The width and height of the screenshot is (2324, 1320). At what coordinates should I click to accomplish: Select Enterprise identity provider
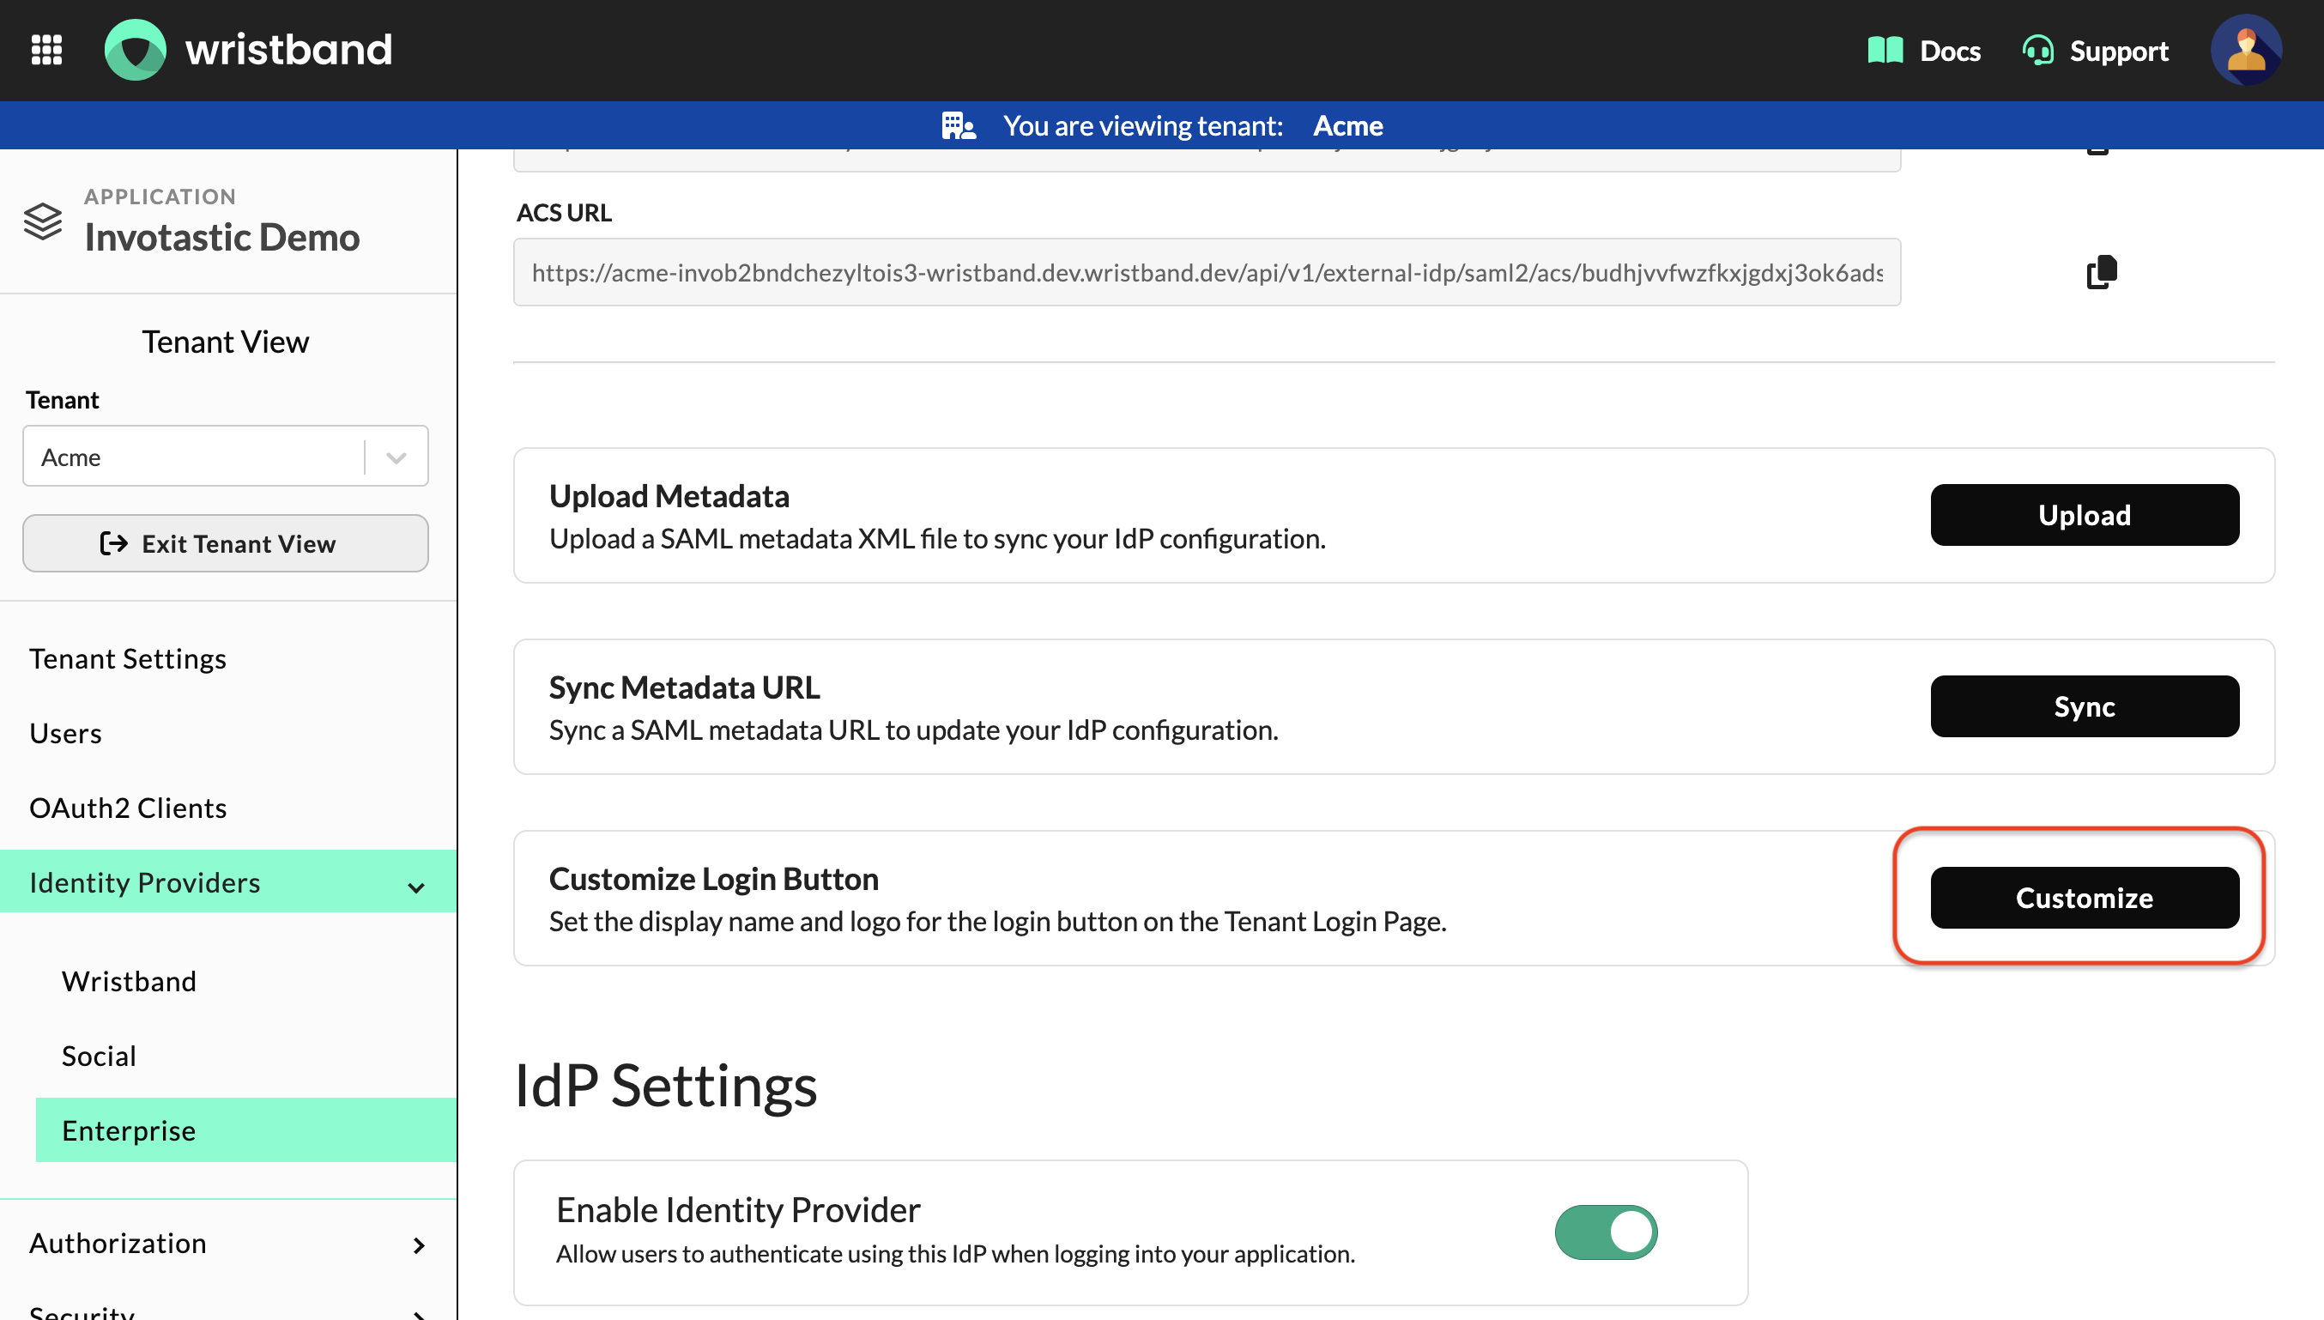[245, 1130]
